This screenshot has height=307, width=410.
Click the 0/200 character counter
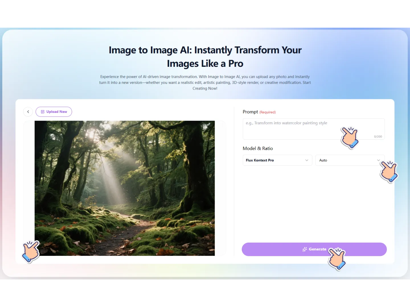[378, 137]
